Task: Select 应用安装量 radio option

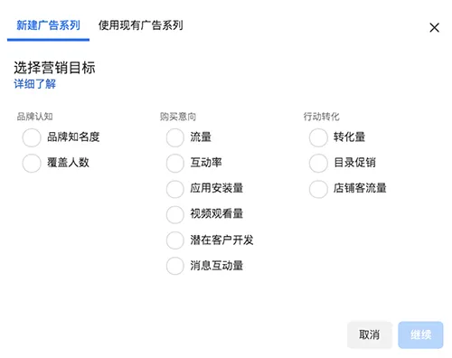Action: 174,189
